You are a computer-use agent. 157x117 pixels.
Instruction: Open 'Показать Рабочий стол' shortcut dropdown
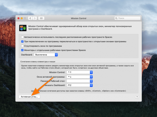(80, 81)
